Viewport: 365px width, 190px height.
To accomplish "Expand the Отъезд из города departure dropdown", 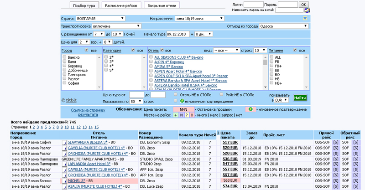I will pos(283,26).
